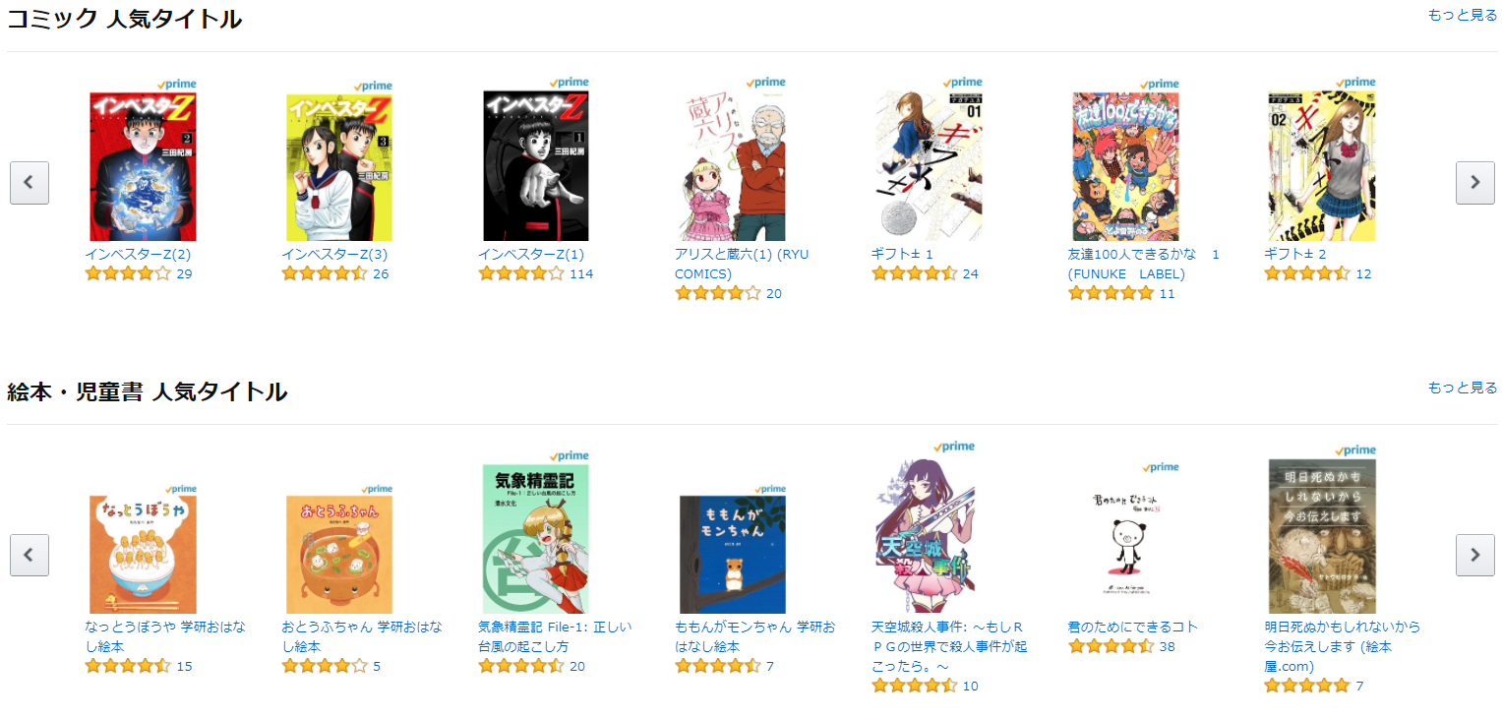Select the ギフト± 1 cover thumbnail
Screen dimensions: 1502x718
click(x=929, y=166)
